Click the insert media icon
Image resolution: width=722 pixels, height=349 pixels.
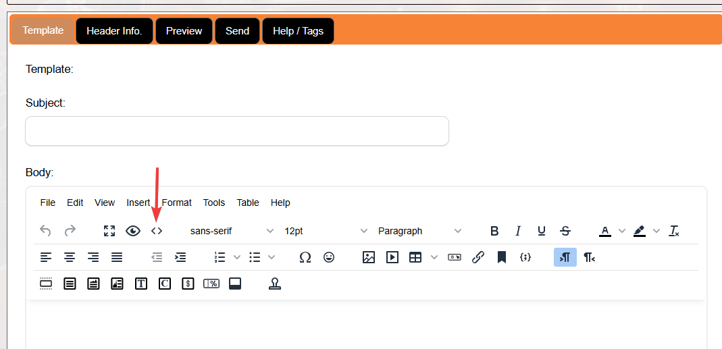click(x=392, y=257)
